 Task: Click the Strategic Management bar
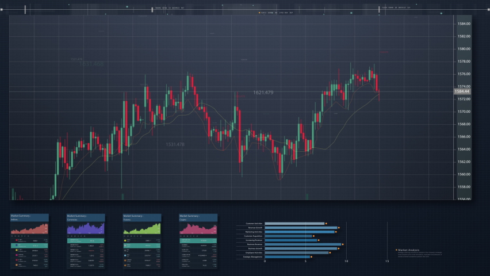pyautogui.click(x=287, y=256)
